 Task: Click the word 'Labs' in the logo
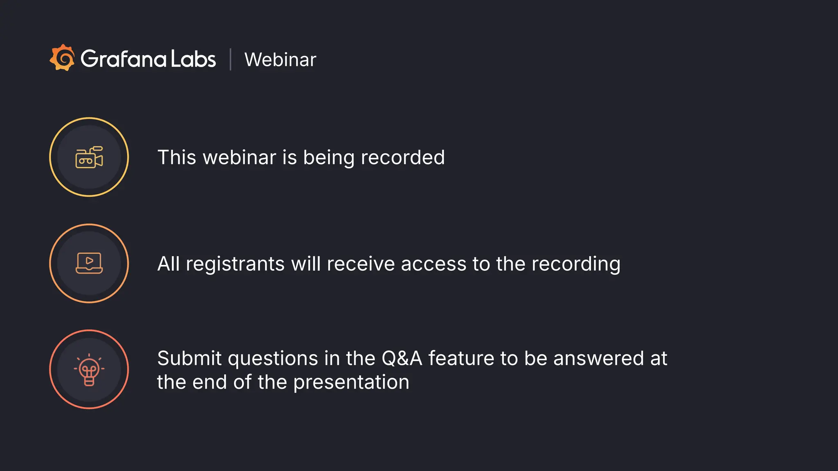(193, 59)
